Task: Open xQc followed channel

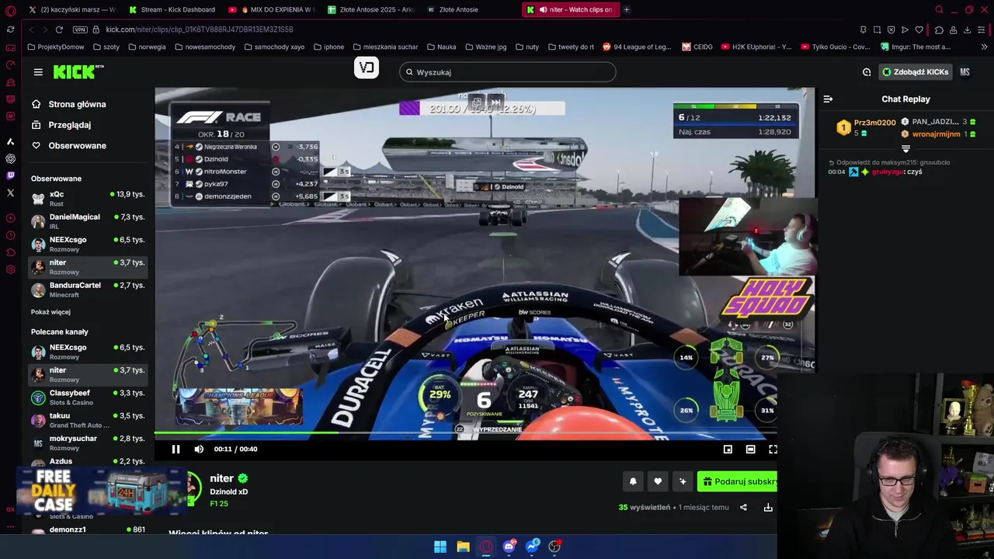Action: point(88,199)
